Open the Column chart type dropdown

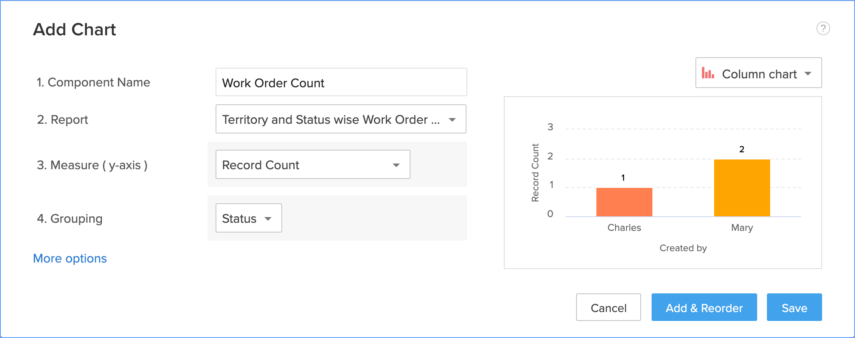[758, 73]
